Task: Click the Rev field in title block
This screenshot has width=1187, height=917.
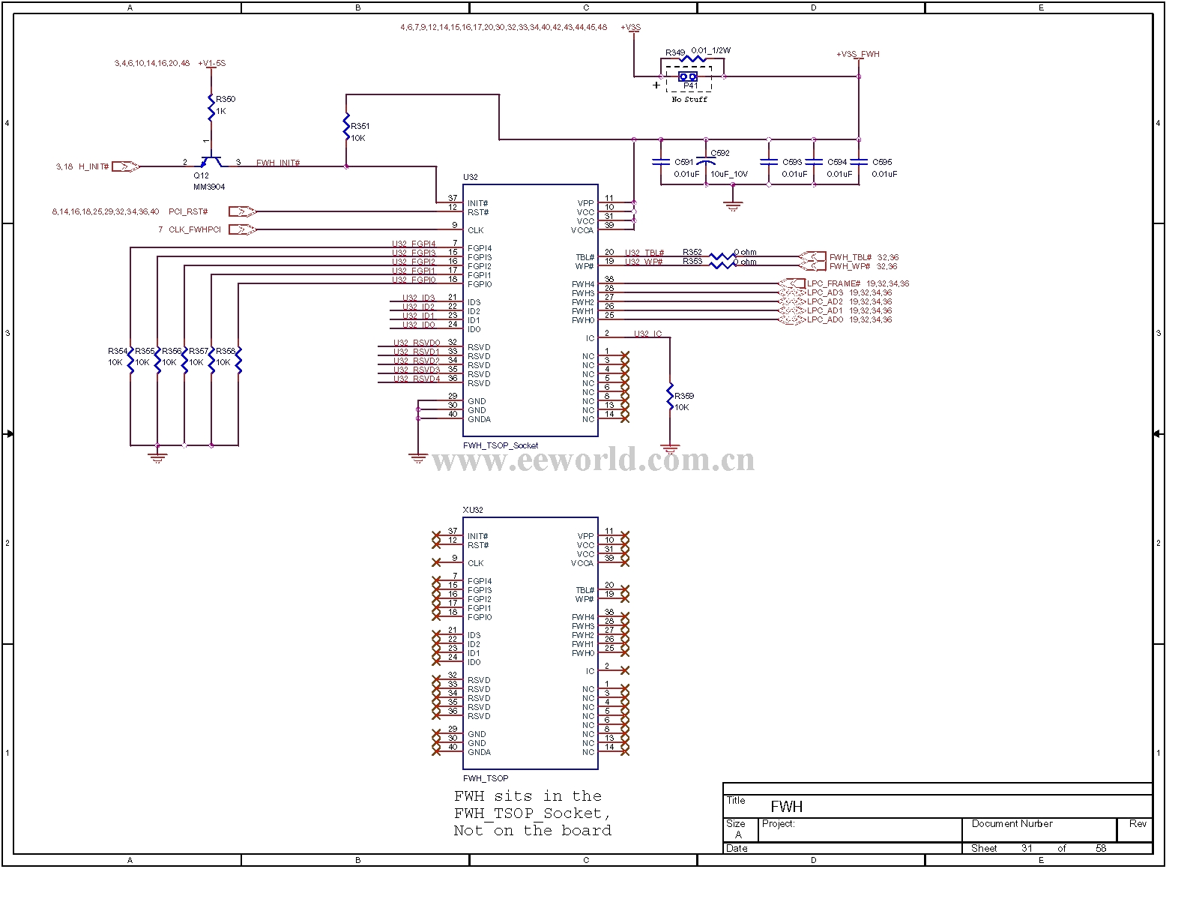Action: point(1135,829)
